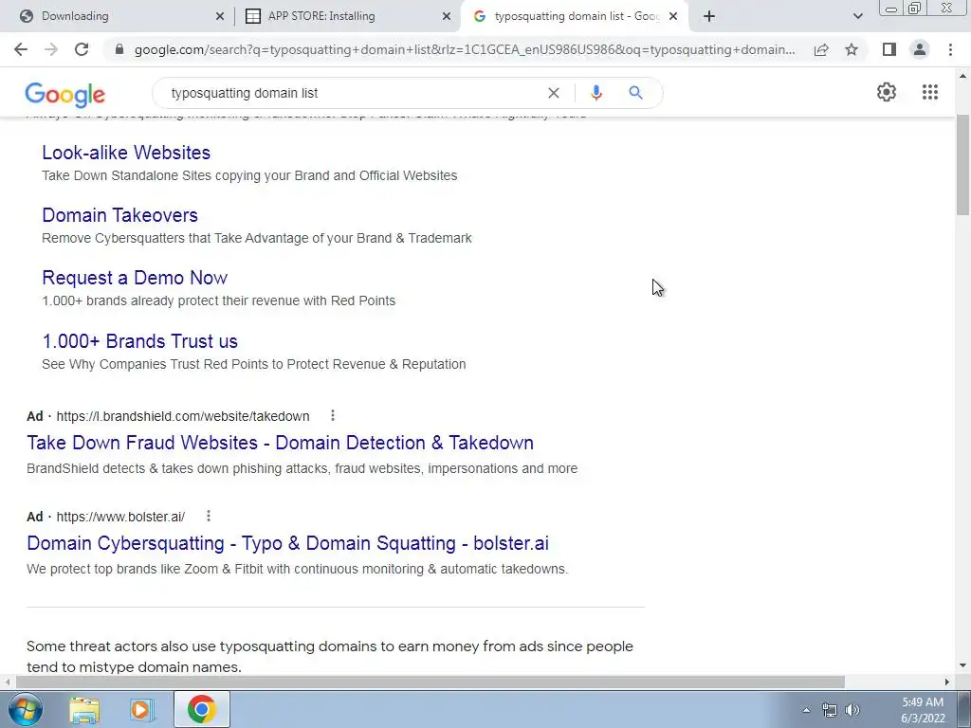The image size is (971, 728).
Task: Launch Windows Media Player from taskbar
Action: [142, 709]
